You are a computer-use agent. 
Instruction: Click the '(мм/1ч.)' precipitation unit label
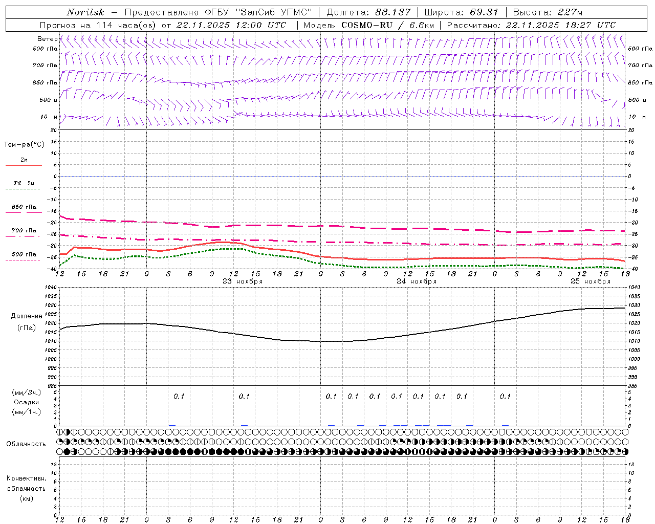tap(27, 412)
